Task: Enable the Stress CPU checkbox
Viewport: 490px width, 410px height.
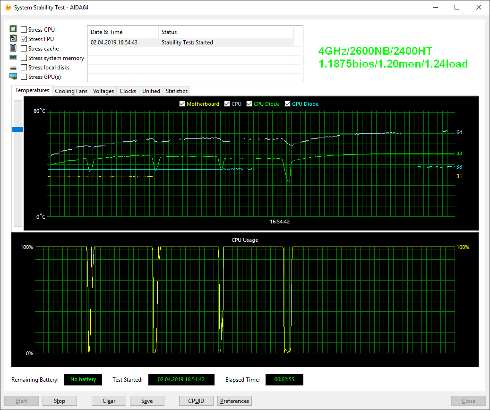Action: pos(24,30)
